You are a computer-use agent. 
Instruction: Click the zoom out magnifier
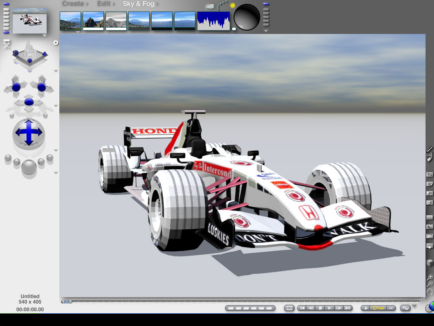(x=429, y=284)
